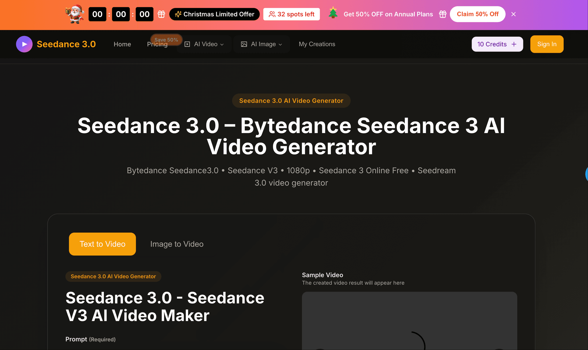Click the 32 spots left badge
Viewport: 588px width, 350px height.
[x=291, y=14]
